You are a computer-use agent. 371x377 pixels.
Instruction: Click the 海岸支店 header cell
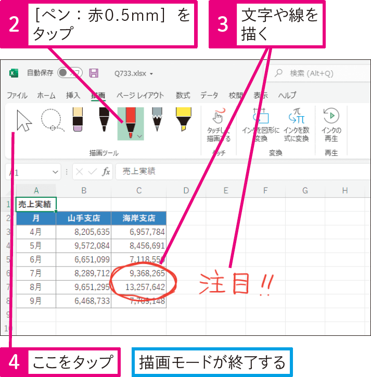coord(139,218)
